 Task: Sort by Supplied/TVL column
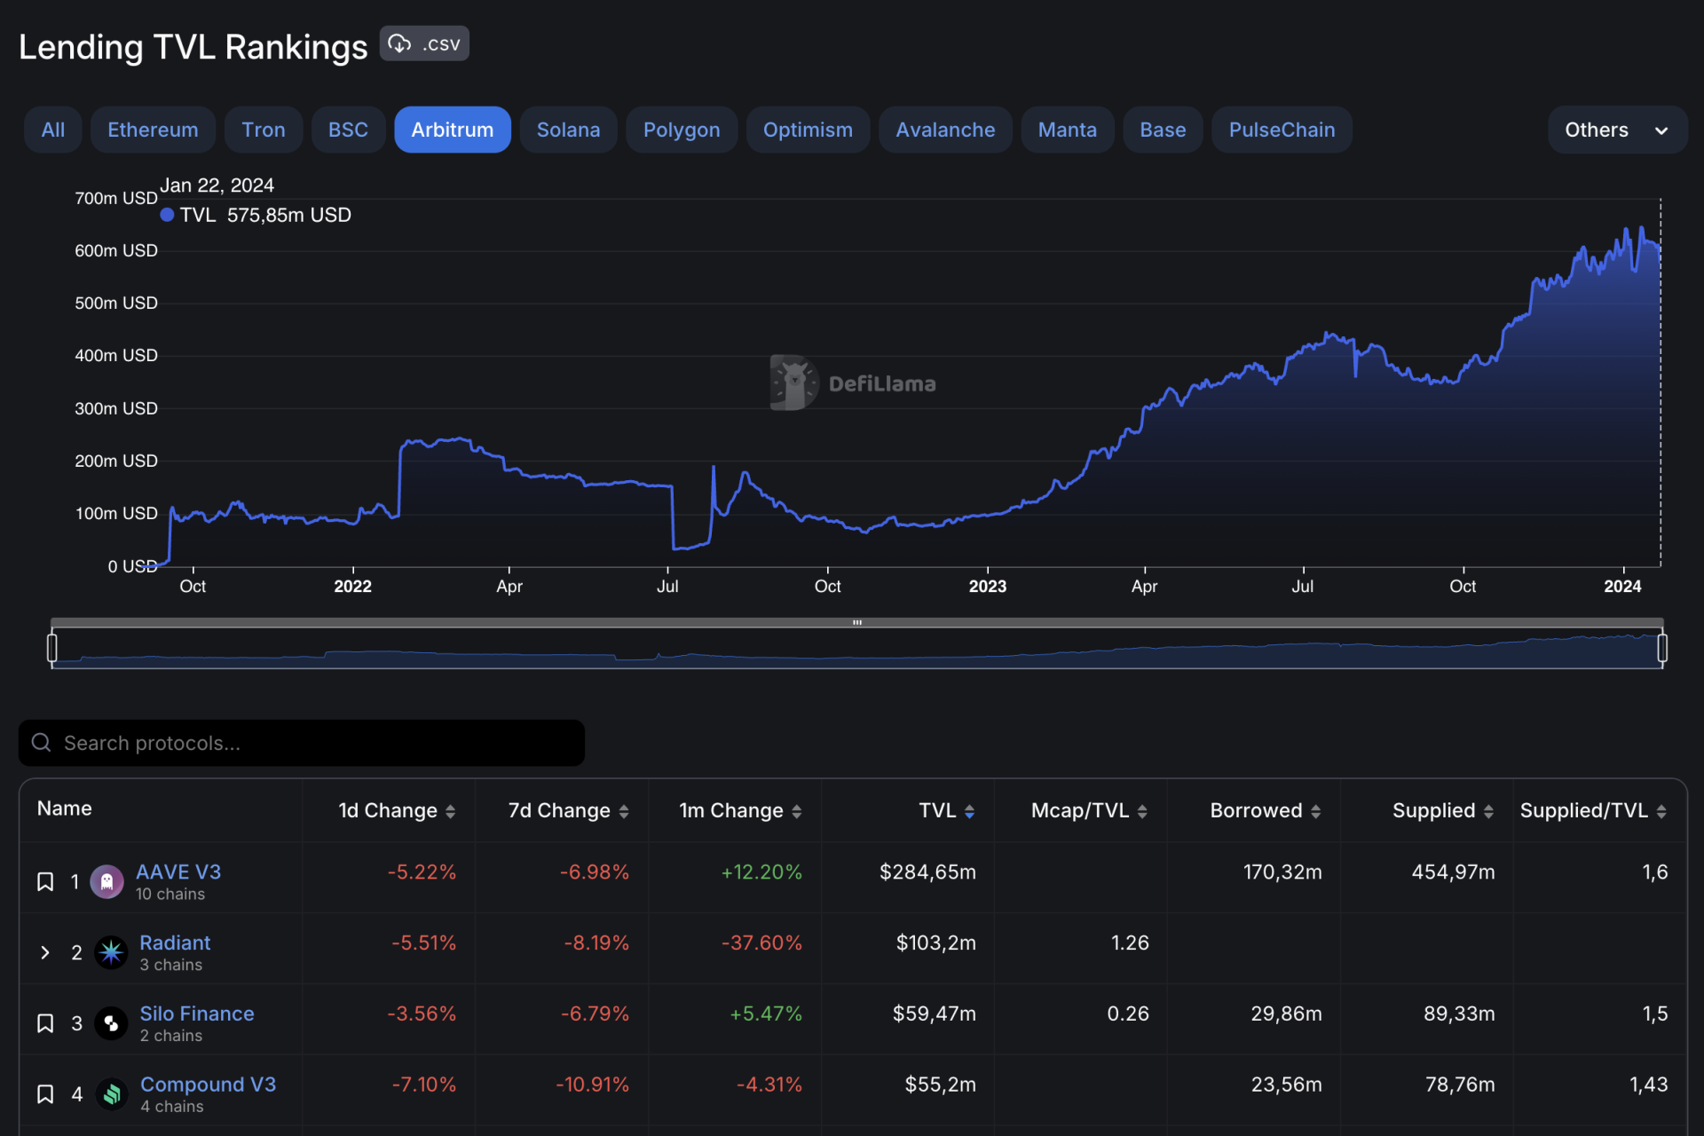tap(1661, 811)
